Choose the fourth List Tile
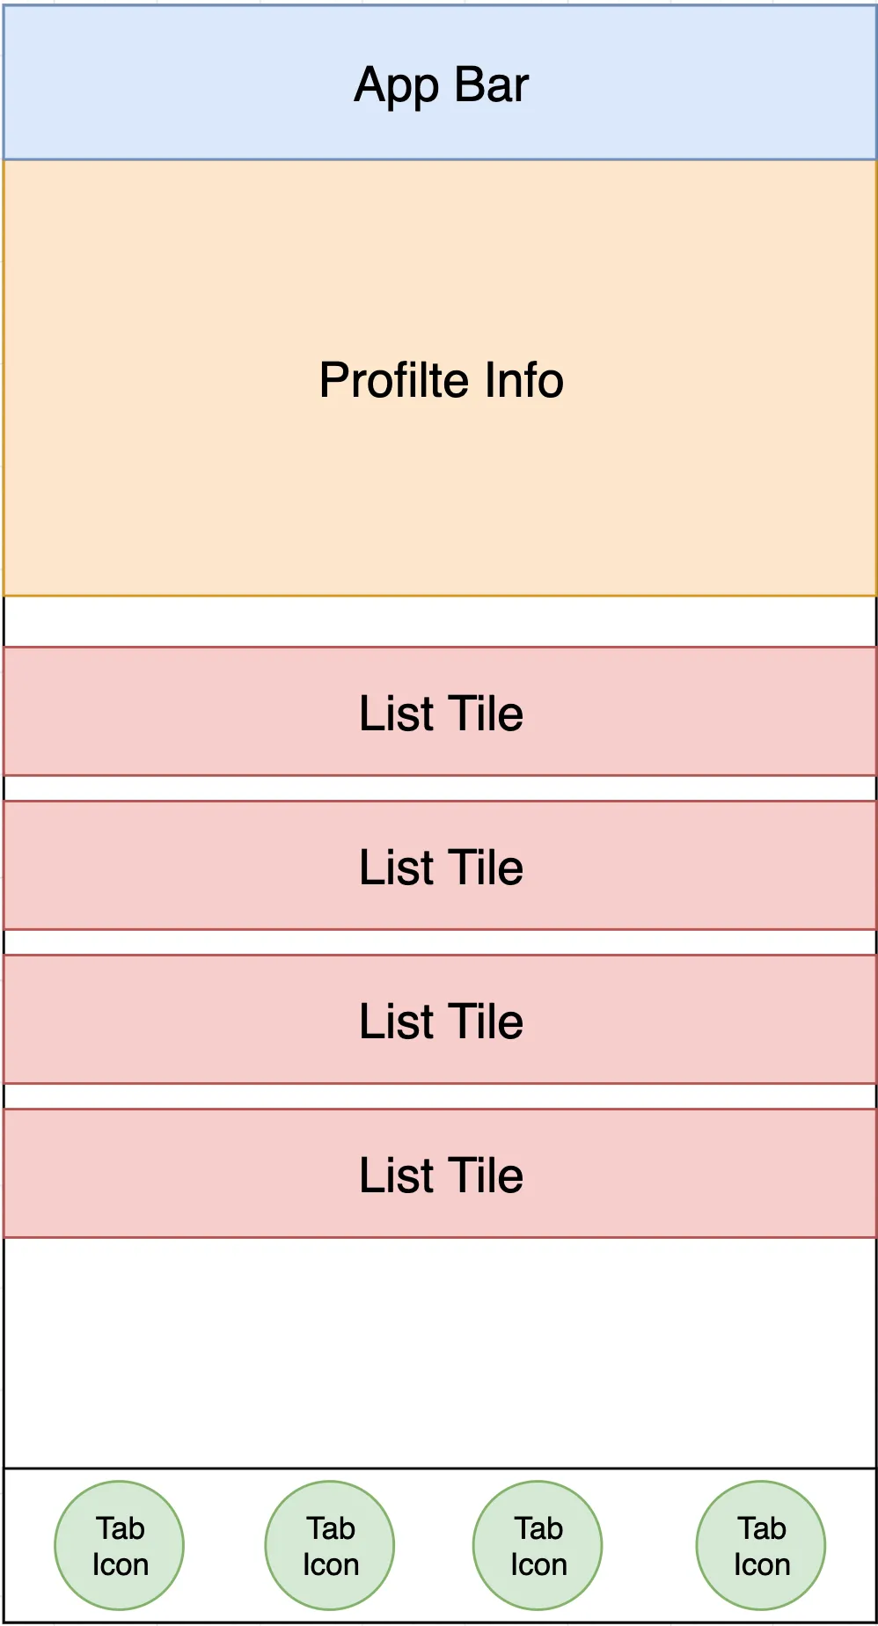Screen dimensions: 878x1626 coord(441,1174)
